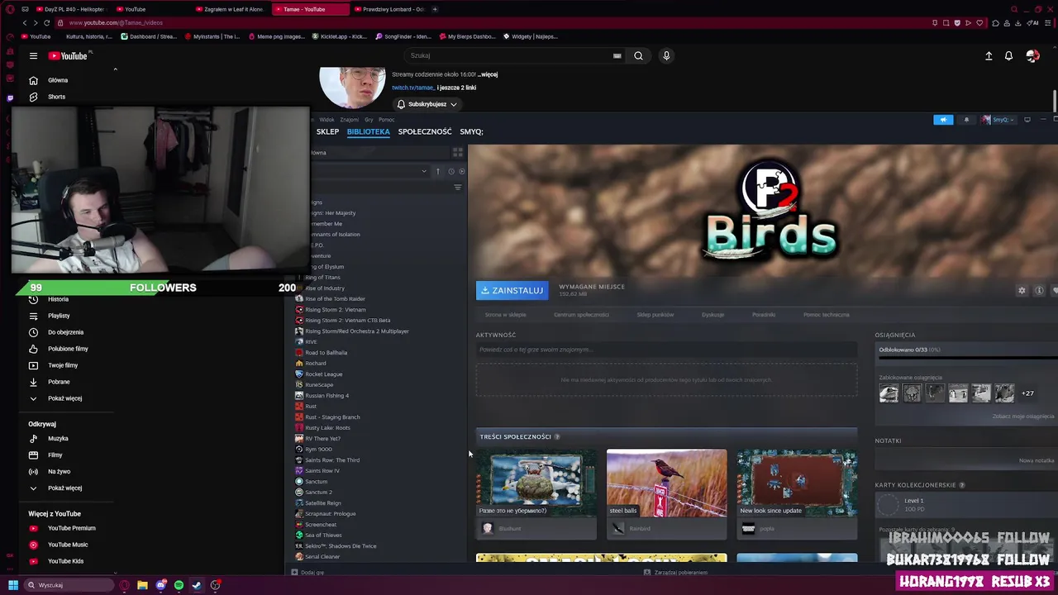This screenshot has height=595, width=1058.
Task: Switch to Steam SKLEP tab
Action: click(327, 131)
